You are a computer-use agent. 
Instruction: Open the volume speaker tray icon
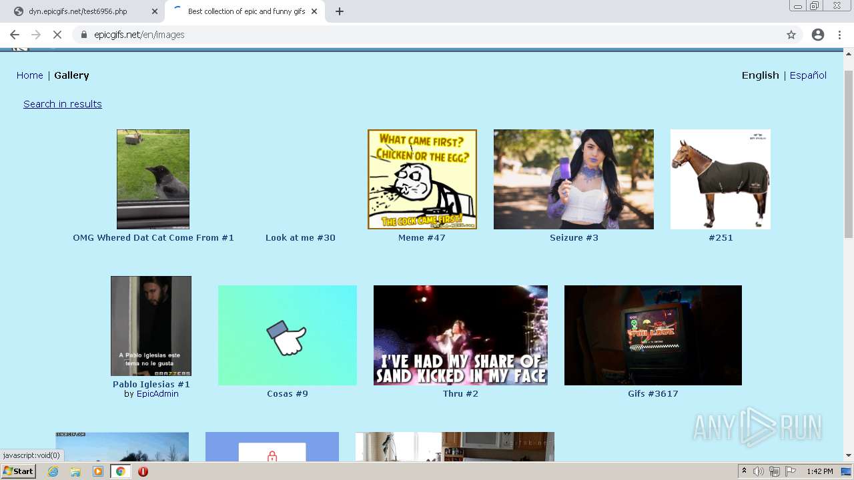(x=759, y=471)
